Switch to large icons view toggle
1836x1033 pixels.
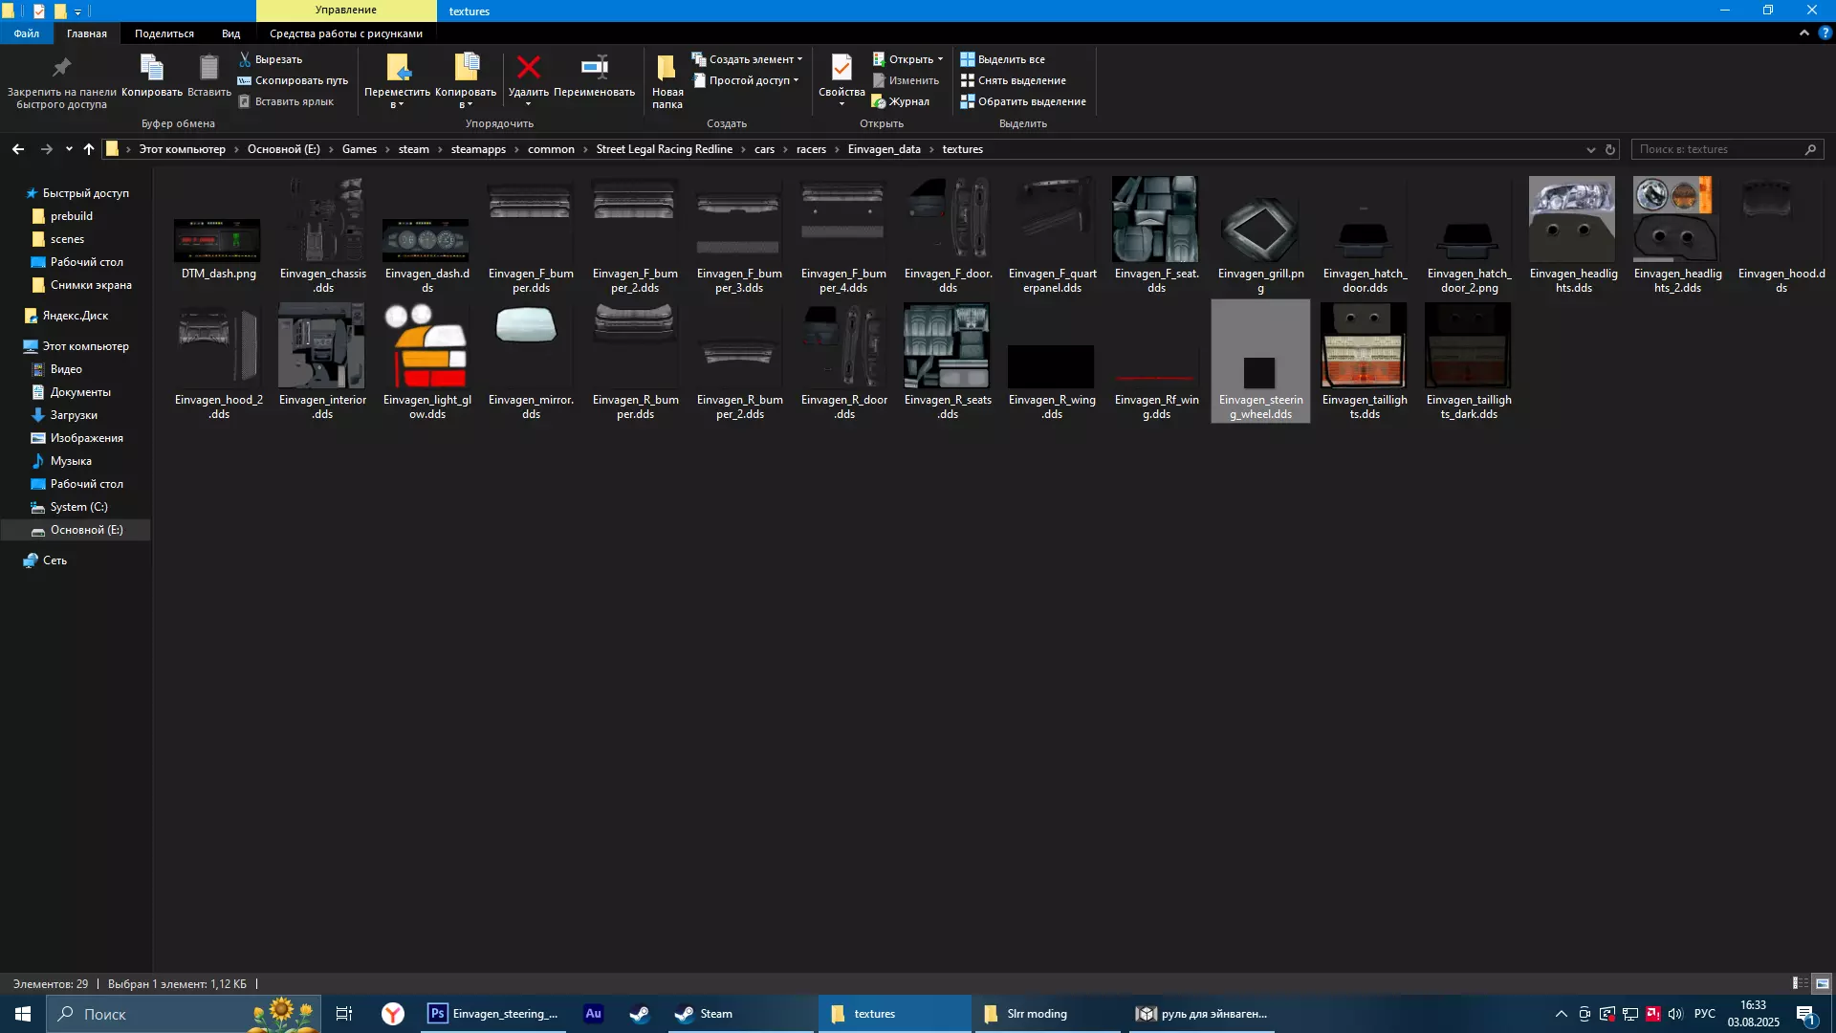[1823, 983]
